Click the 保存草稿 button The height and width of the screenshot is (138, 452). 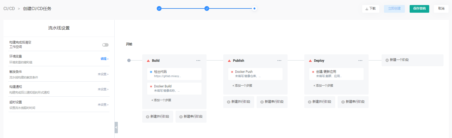(419, 8)
